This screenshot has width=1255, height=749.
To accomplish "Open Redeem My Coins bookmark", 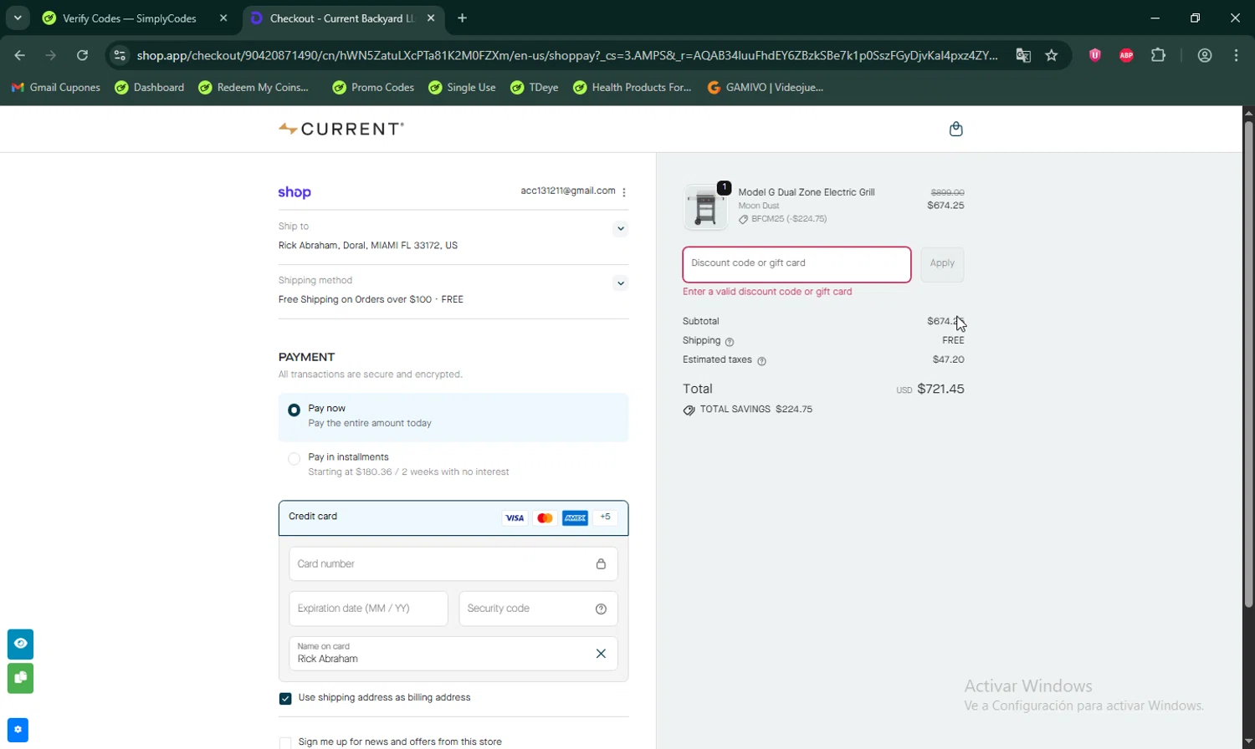I will [254, 87].
